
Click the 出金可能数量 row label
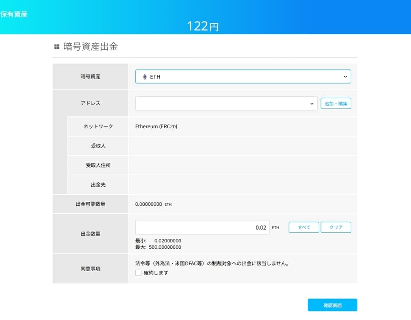pyautogui.click(x=90, y=204)
